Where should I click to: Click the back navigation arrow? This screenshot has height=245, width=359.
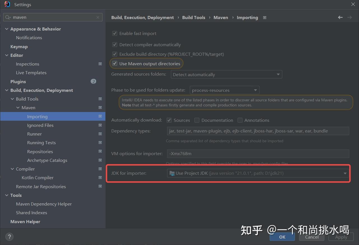click(x=340, y=17)
